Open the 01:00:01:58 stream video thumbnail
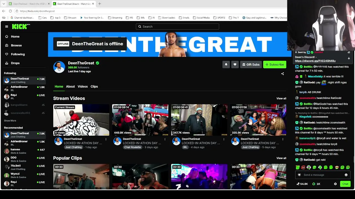The image size is (355, 199). click(x=258, y=120)
